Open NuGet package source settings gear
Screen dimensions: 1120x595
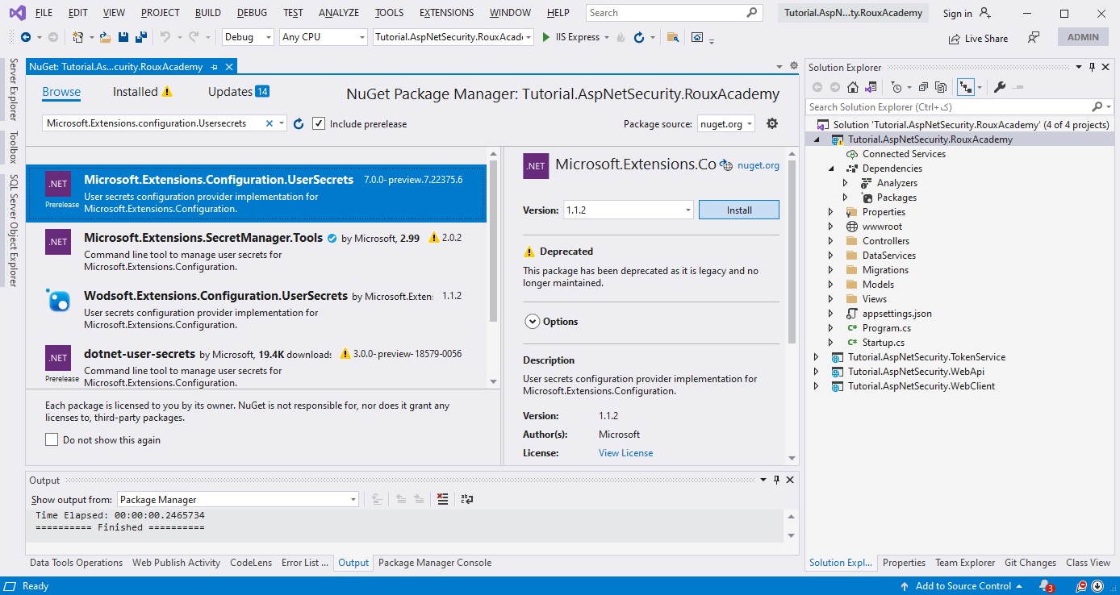(772, 123)
